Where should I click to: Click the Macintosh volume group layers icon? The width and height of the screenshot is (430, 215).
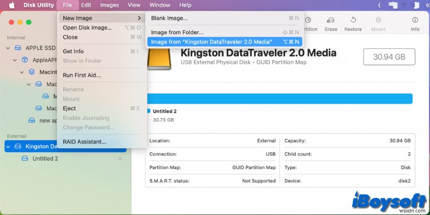point(32,72)
